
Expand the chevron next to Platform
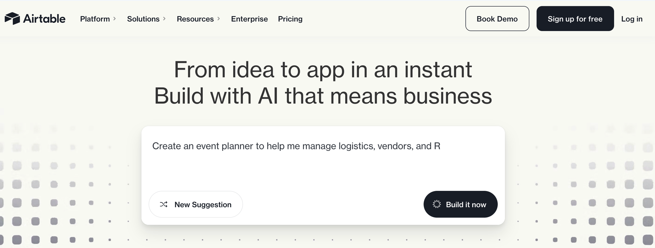(115, 19)
